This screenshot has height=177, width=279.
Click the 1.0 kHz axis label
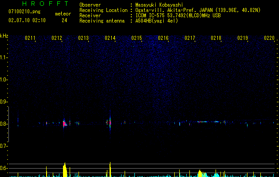coord(4,80)
